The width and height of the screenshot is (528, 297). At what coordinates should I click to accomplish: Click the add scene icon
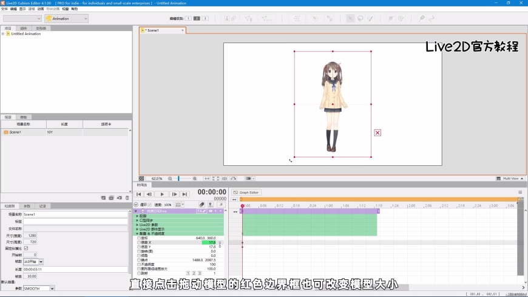pos(103,198)
